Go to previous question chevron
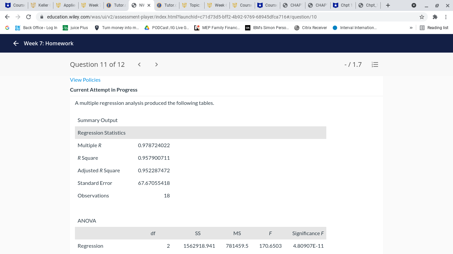Image resolution: width=453 pixels, height=254 pixels. [x=139, y=64]
